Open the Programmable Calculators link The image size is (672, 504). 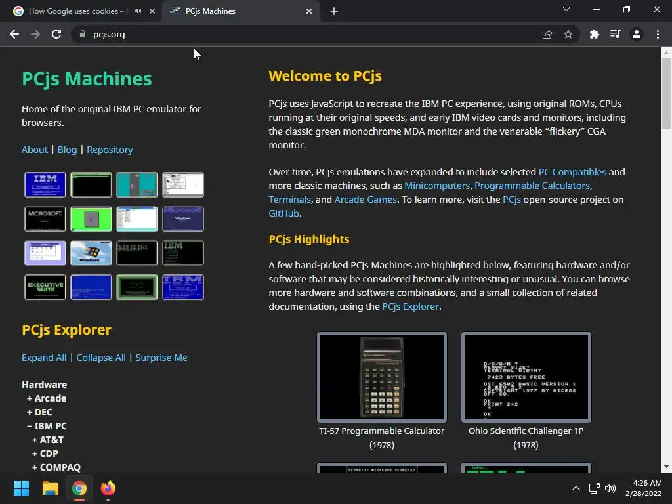point(532,186)
